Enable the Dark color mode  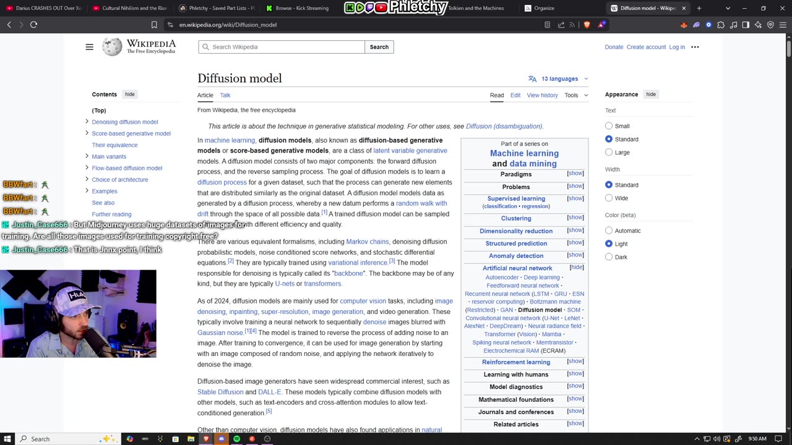(609, 257)
